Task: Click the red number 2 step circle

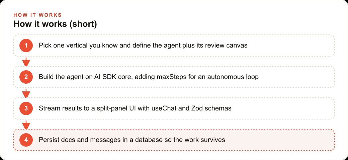Action: (26, 77)
